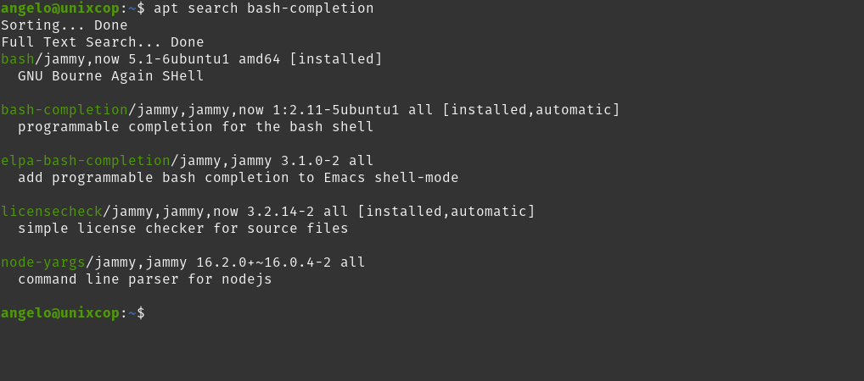Click the command line parser for nodejs text
The width and height of the screenshot is (864, 381).
click(145, 279)
